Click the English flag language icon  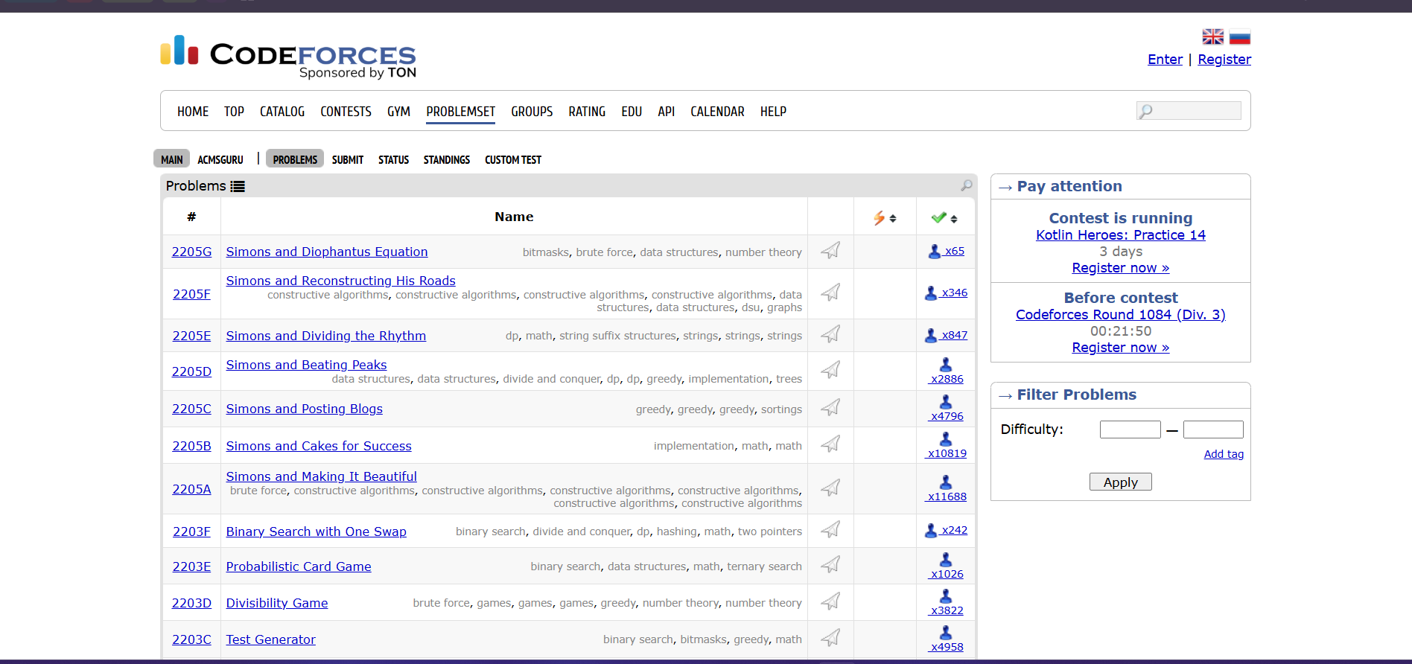click(1212, 36)
